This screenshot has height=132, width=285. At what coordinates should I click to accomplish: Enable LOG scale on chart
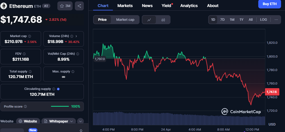(264, 20)
